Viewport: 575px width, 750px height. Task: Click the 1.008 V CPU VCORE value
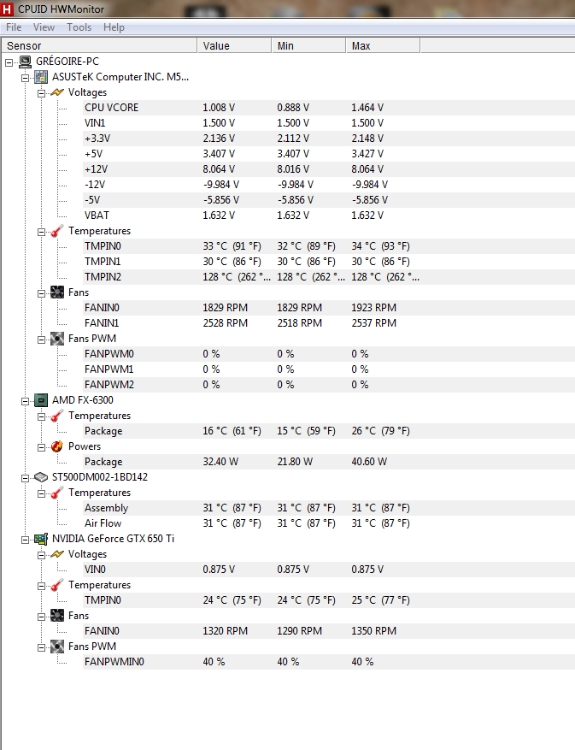tap(219, 108)
